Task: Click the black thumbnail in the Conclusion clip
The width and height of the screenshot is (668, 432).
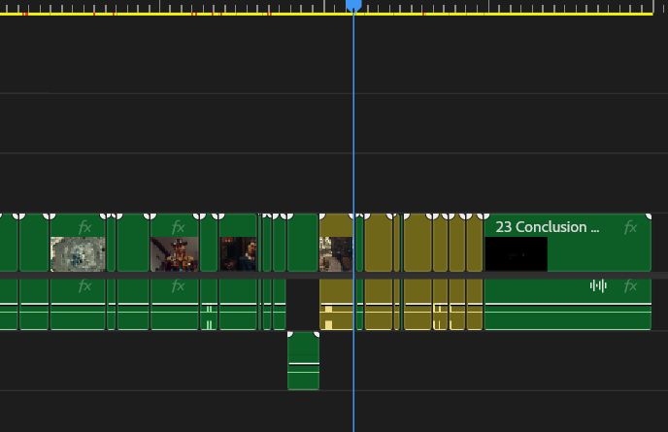Action: pyautogui.click(x=517, y=254)
